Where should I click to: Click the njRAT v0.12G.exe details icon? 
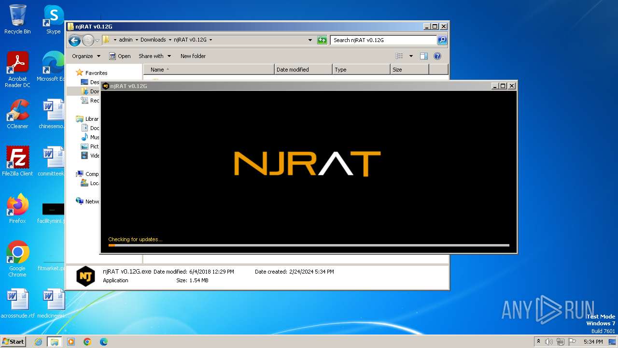coord(85,276)
